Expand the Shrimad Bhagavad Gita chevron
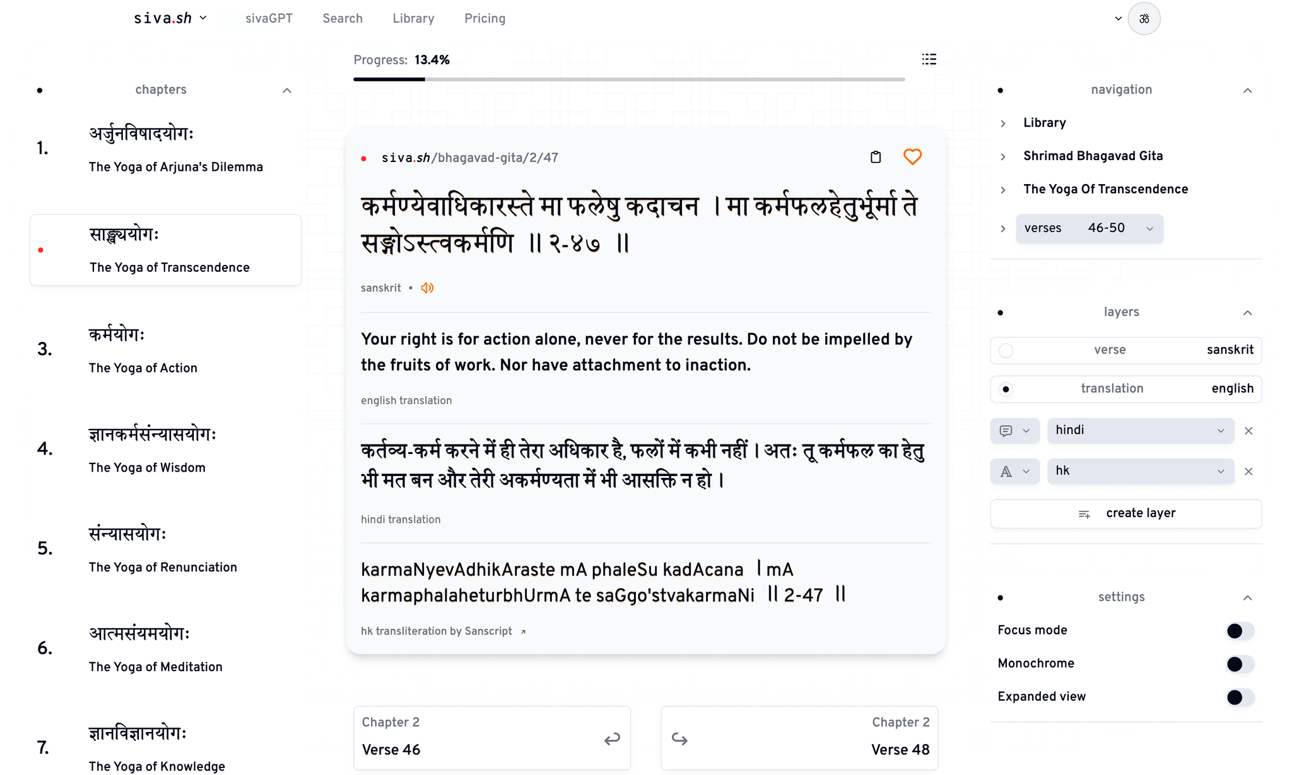Image resolution: width=1292 pixels, height=775 pixels. (x=1003, y=156)
